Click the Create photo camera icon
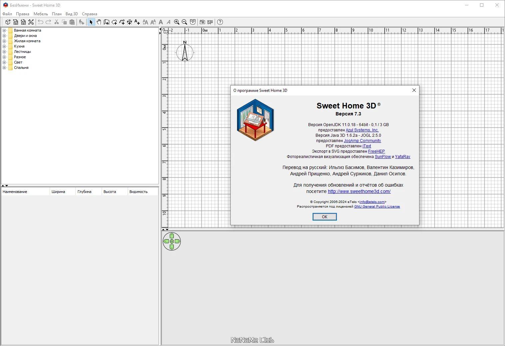505x346 pixels. [202, 22]
